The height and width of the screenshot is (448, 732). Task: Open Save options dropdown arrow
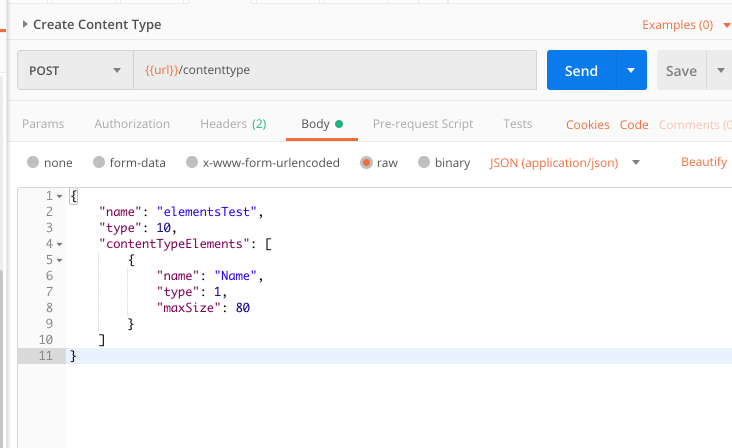click(720, 70)
